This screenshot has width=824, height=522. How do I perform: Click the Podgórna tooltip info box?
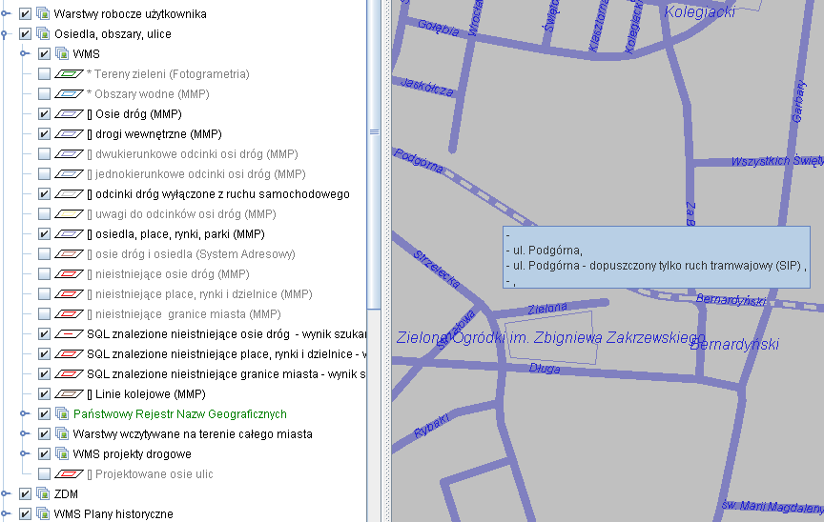pyautogui.click(x=656, y=257)
